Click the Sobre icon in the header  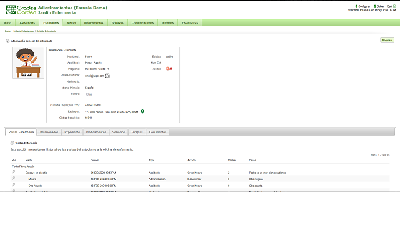(375, 6)
